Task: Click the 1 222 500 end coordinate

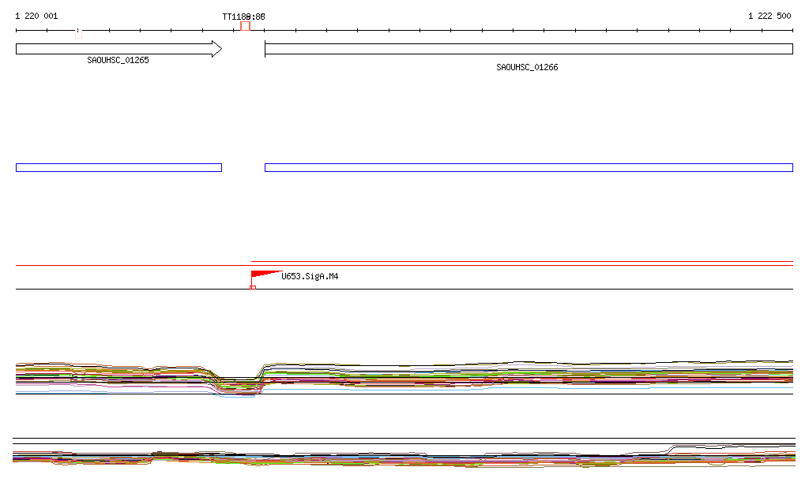Action: click(769, 16)
